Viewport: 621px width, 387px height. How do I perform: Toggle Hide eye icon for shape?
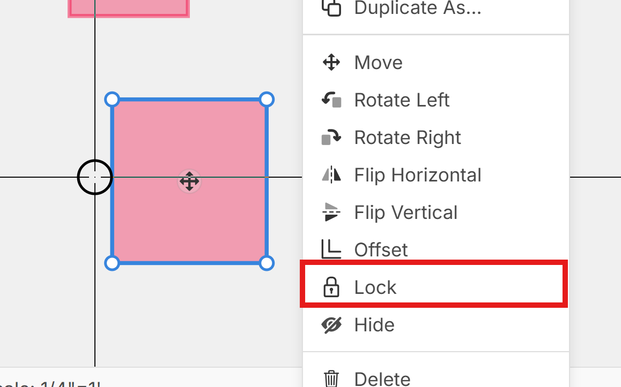click(331, 325)
